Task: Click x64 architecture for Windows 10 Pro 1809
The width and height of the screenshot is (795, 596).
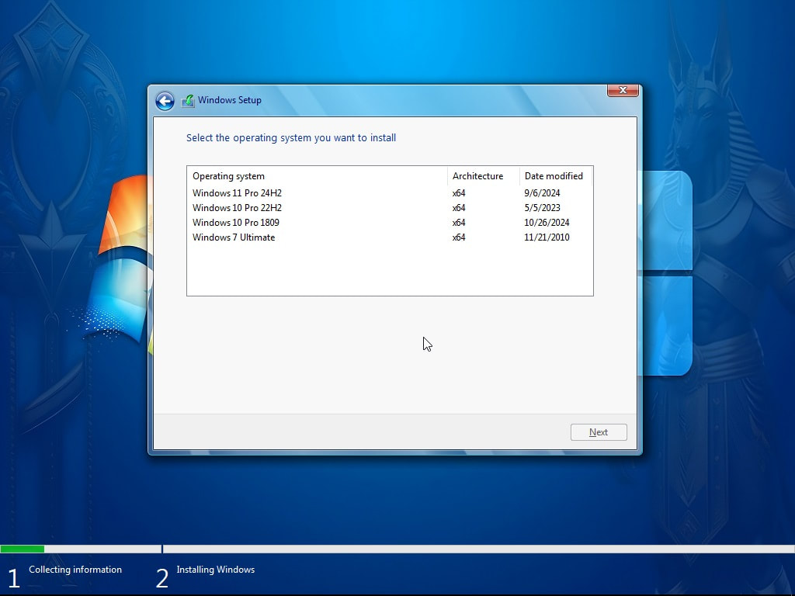Action: click(x=459, y=223)
